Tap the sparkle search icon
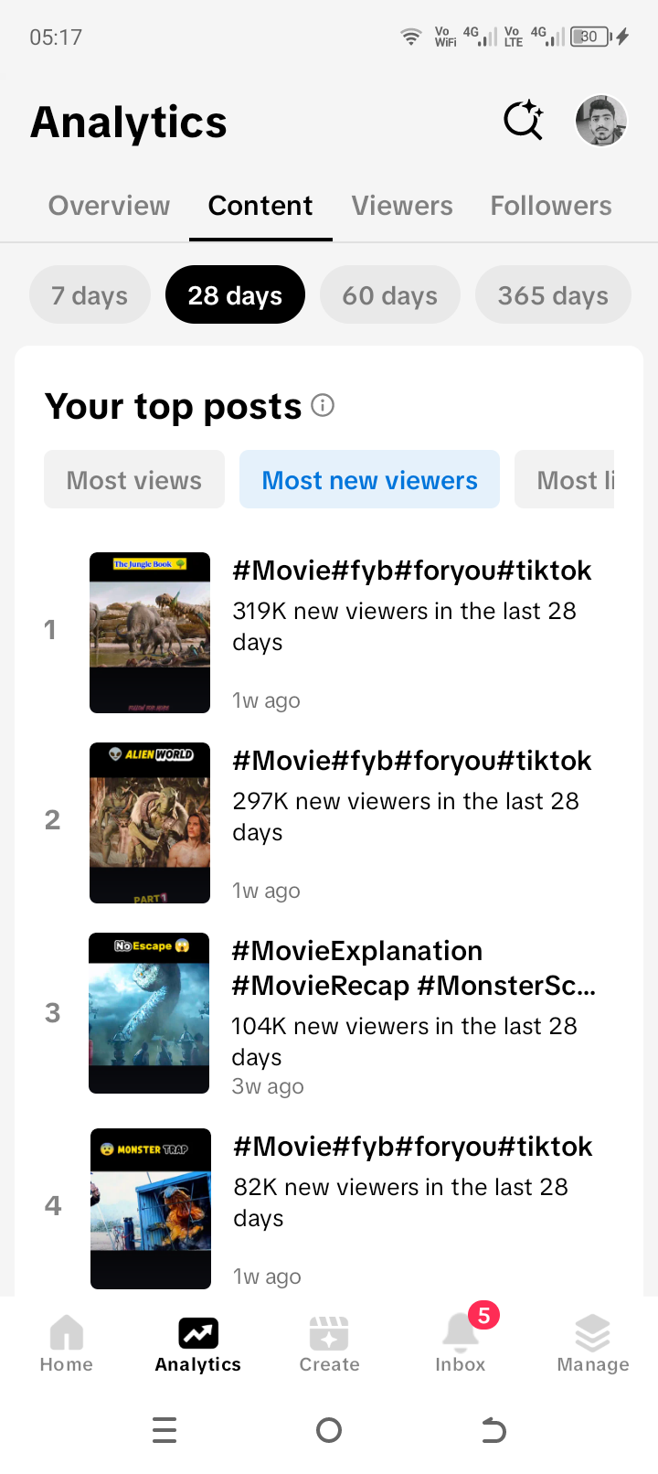This screenshot has width=658, height=1474. [x=524, y=120]
